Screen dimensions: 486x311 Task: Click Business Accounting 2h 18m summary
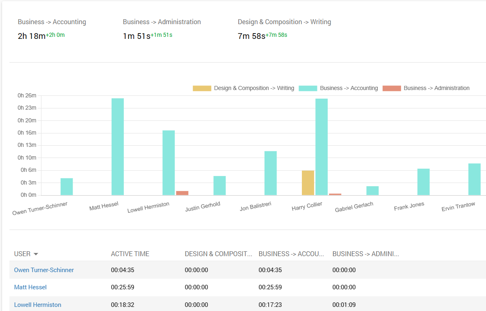tap(32, 36)
